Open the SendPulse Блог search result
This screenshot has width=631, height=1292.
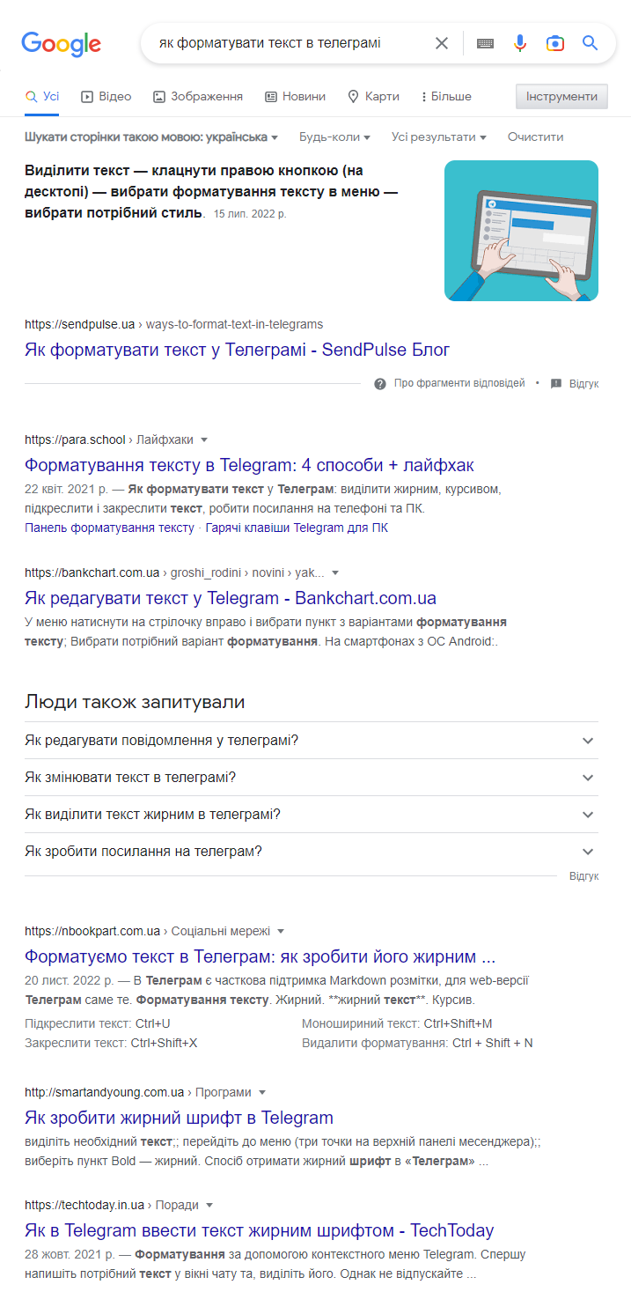point(236,350)
